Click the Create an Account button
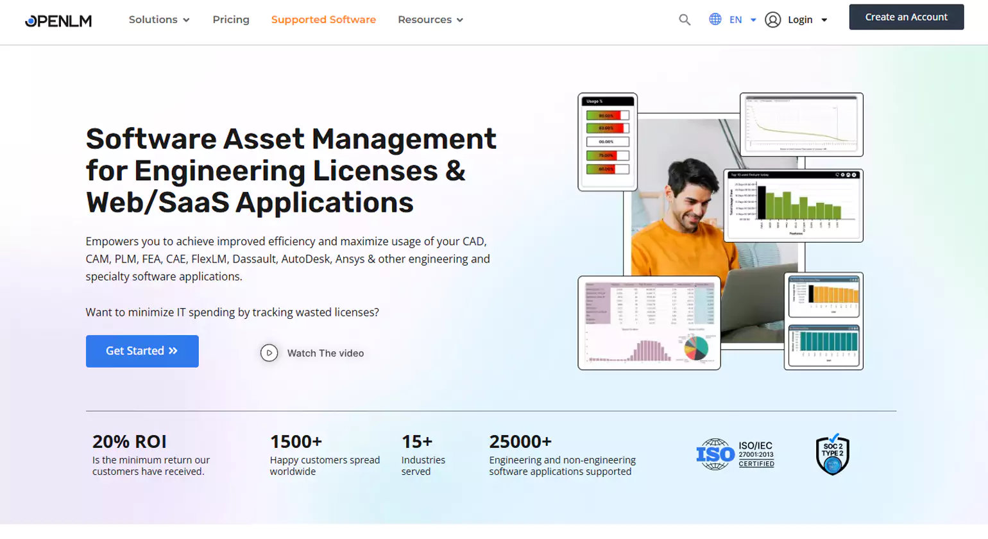The image size is (988, 539). click(906, 17)
